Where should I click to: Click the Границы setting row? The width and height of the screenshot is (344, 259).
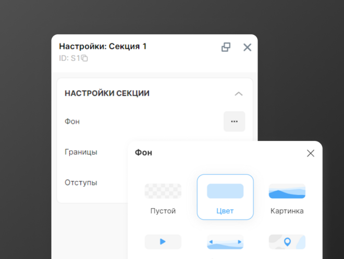point(81,152)
